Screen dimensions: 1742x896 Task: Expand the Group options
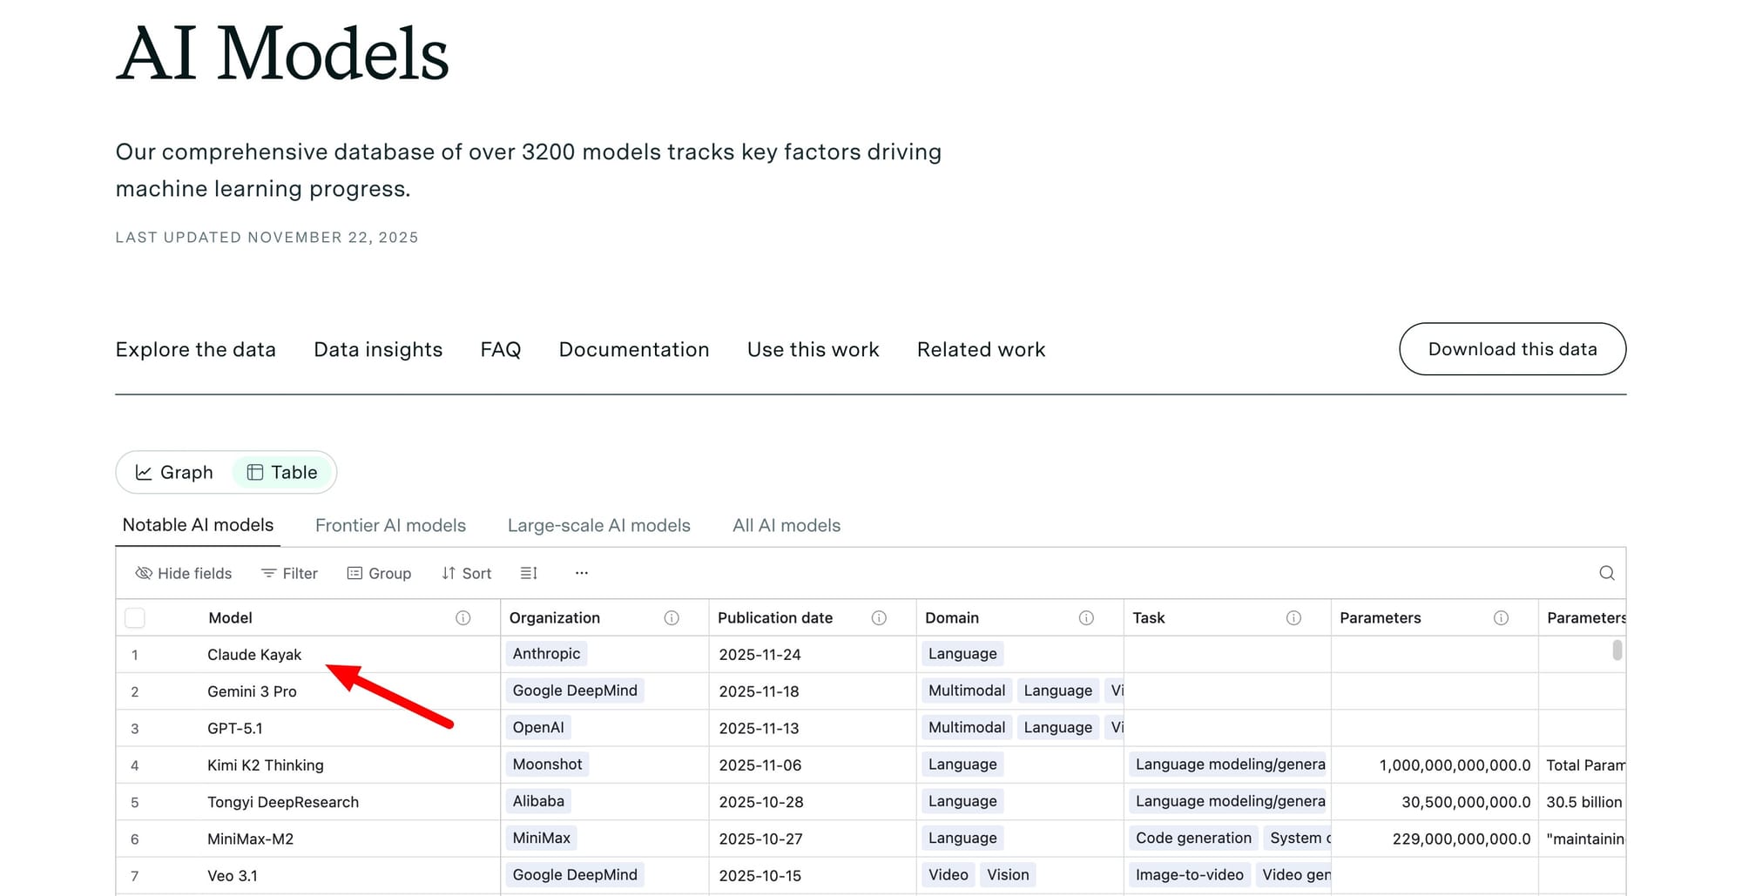(379, 573)
